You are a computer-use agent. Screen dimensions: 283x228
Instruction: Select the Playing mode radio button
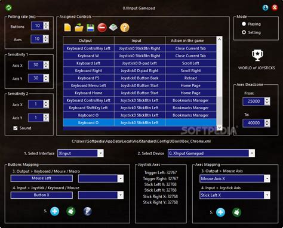(244, 24)
